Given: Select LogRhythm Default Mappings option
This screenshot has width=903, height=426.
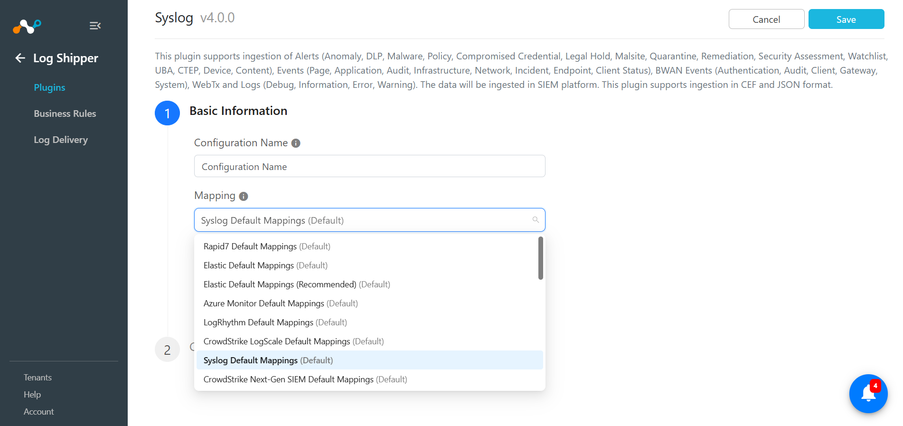Looking at the screenshot, I should 369,322.
